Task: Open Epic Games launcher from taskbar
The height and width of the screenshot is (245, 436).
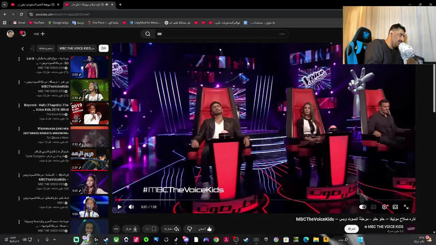Action: pyautogui.click(x=266, y=240)
